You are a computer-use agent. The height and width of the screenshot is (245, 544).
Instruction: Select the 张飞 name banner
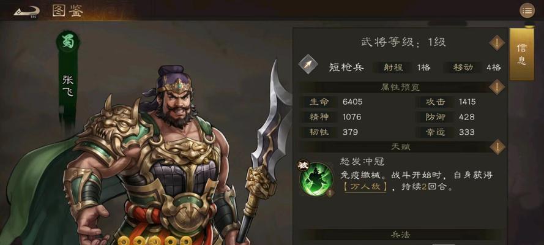(x=68, y=86)
